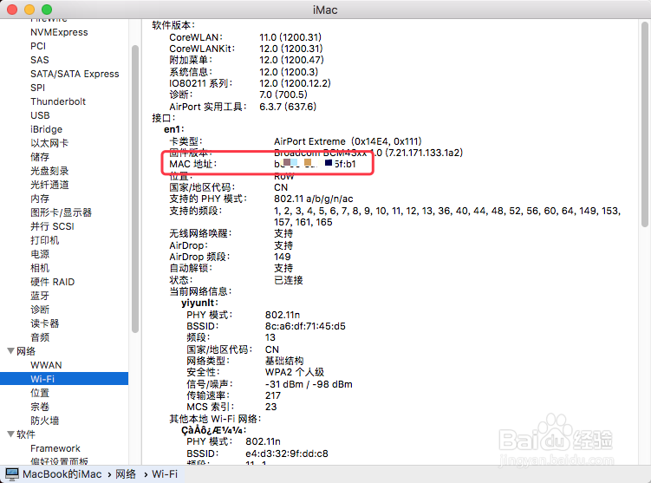Select USB in the sidebar
The height and width of the screenshot is (483, 651).
pyautogui.click(x=40, y=115)
